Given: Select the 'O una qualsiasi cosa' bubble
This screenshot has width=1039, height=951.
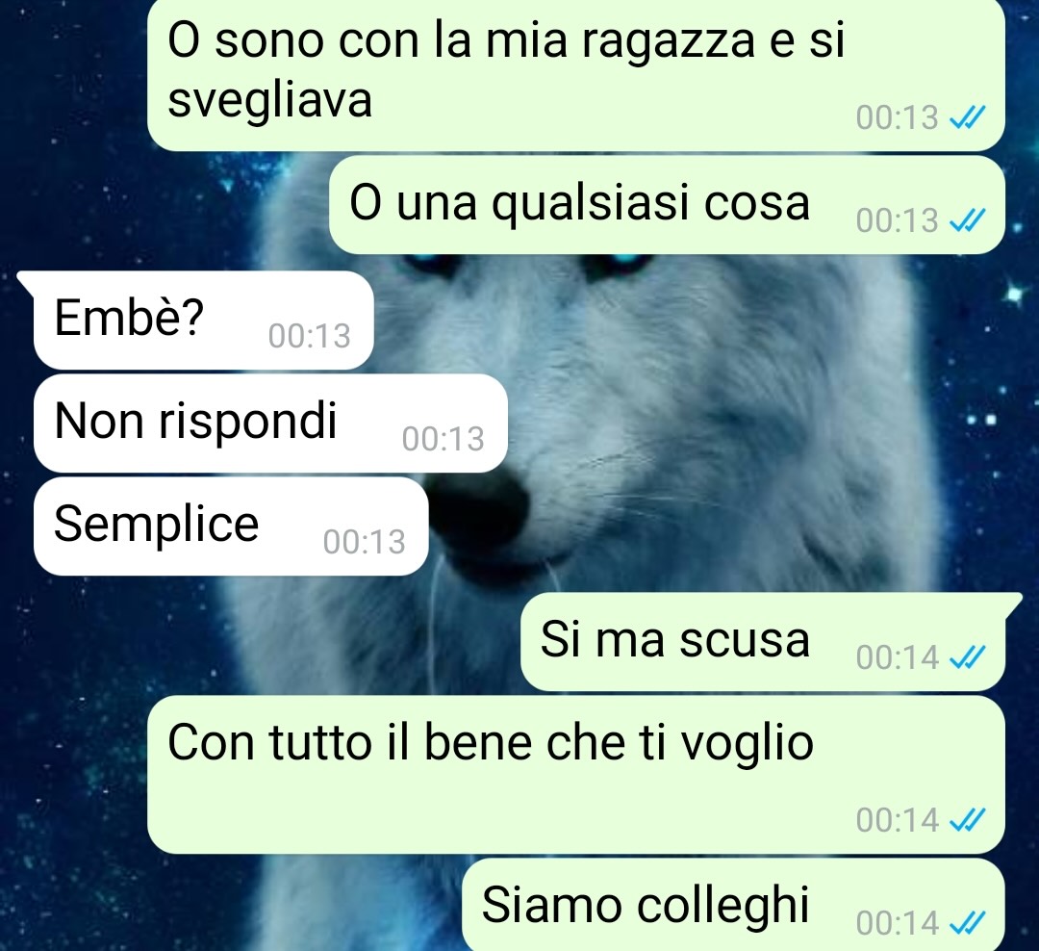Looking at the screenshot, I should [667, 205].
